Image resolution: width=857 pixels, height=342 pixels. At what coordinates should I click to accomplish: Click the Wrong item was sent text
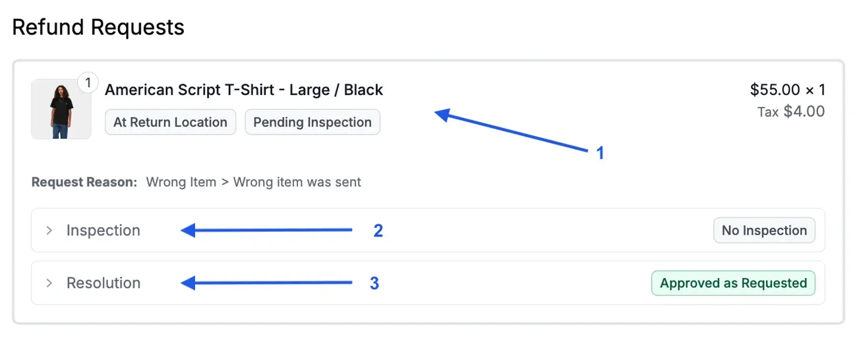tap(297, 182)
